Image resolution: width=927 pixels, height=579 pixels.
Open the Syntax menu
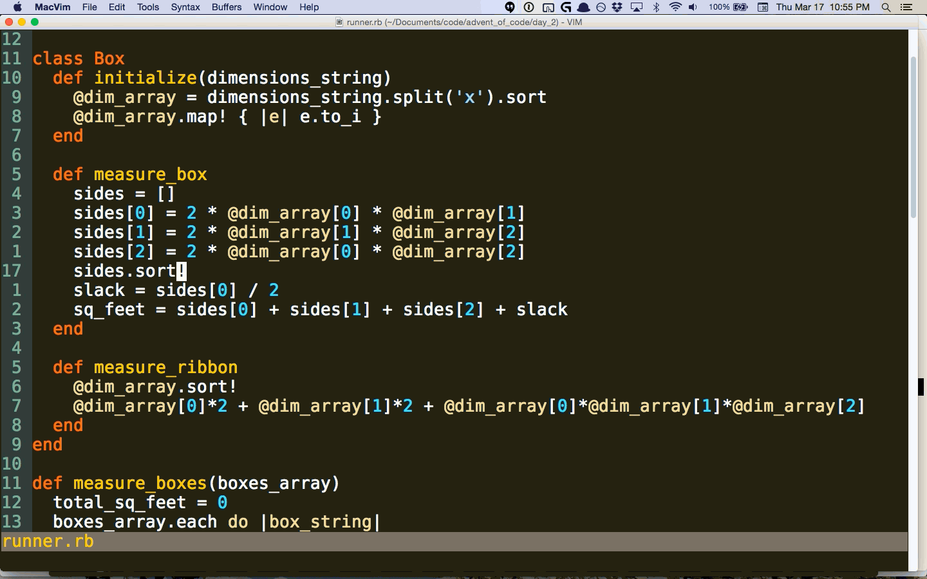(185, 7)
